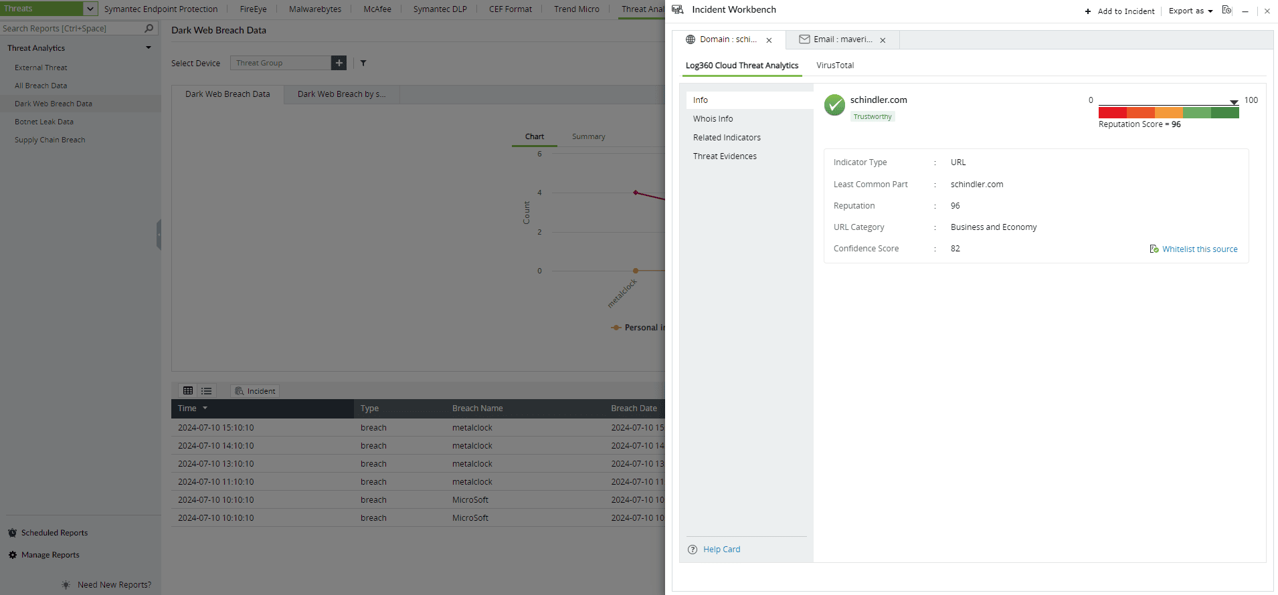Image resolution: width=1278 pixels, height=595 pixels.
Task: Open the FireEye tab
Action: (x=254, y=9)
